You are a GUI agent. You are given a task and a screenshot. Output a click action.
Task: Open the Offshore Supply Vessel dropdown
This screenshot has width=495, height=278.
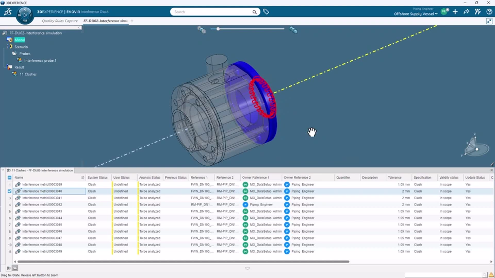click(416, 14)
